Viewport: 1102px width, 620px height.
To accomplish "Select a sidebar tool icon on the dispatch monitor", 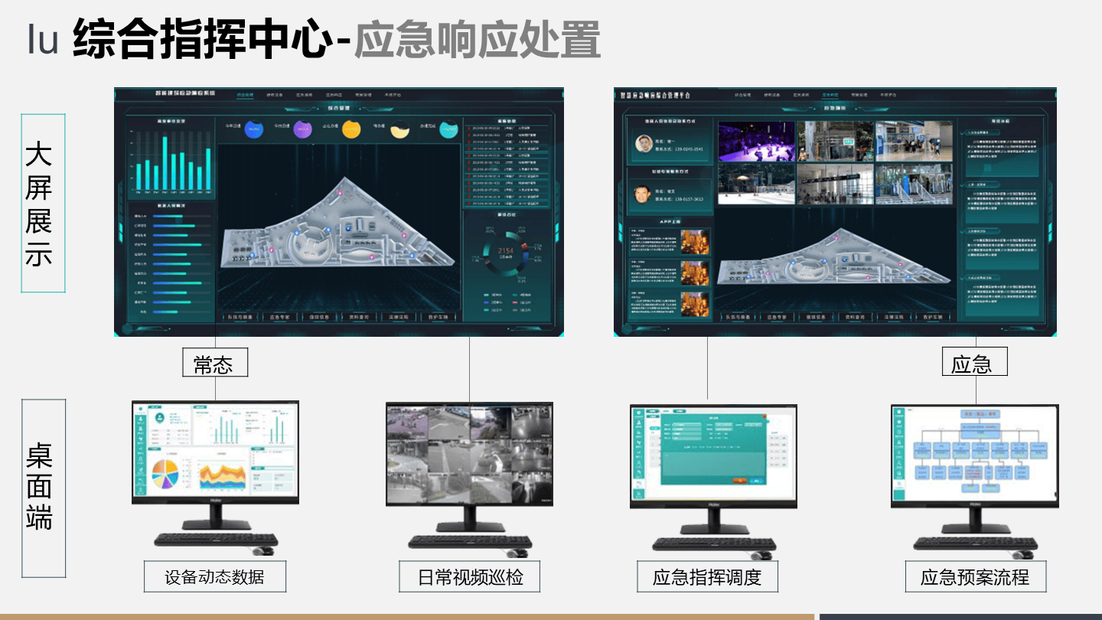I will [x=638, y=423].
